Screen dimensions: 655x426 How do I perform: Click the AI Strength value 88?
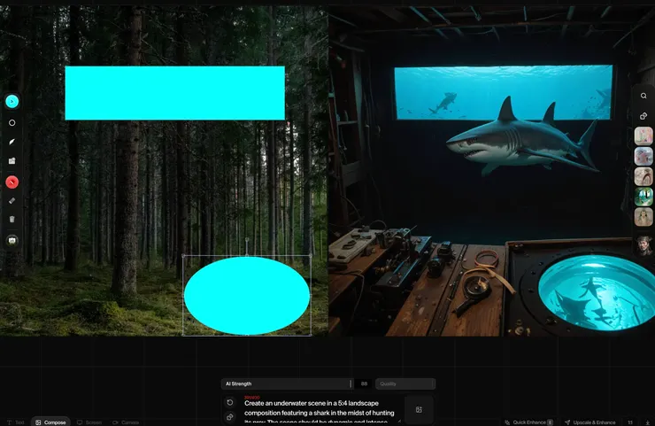coord(364,383)
